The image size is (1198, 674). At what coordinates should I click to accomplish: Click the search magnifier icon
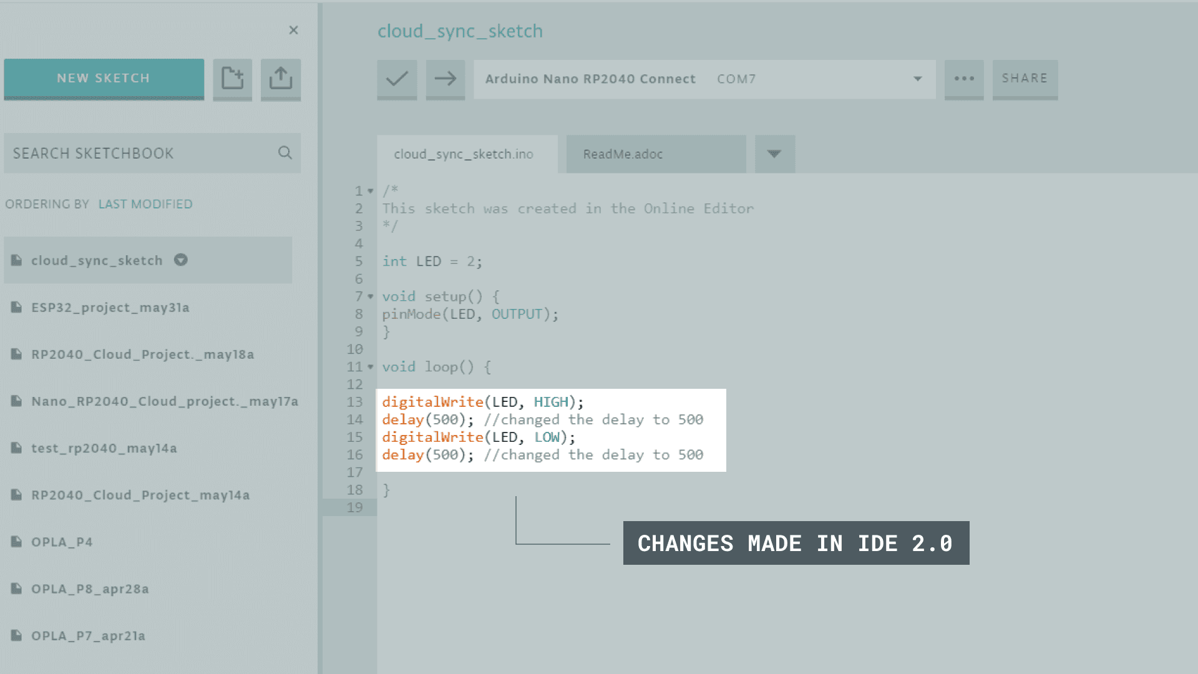tap(285, 153)
